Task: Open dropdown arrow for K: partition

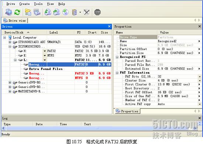Action: point(45,56)
